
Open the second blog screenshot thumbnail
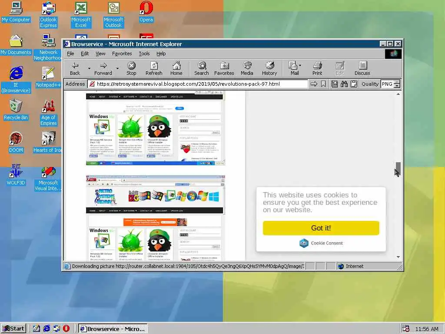click(x=155, y=218)
